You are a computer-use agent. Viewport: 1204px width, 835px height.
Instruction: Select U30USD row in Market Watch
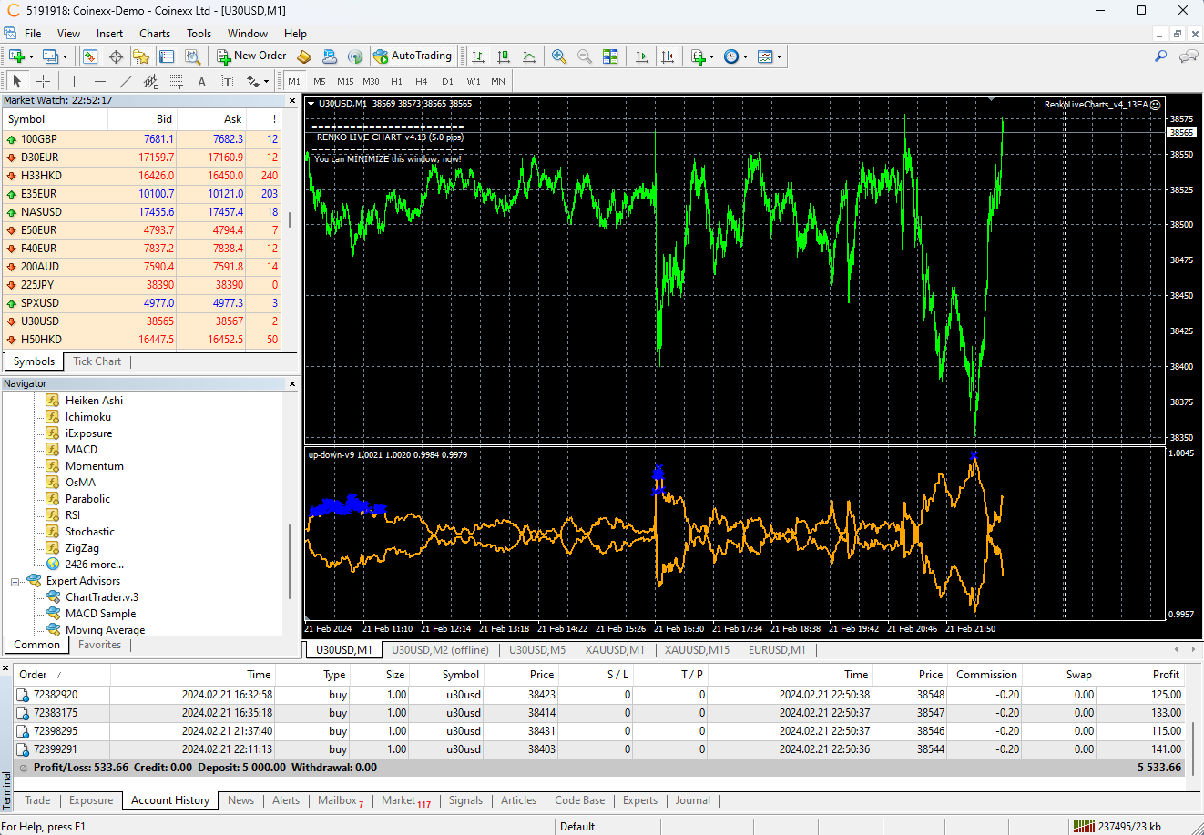(40, 321)
